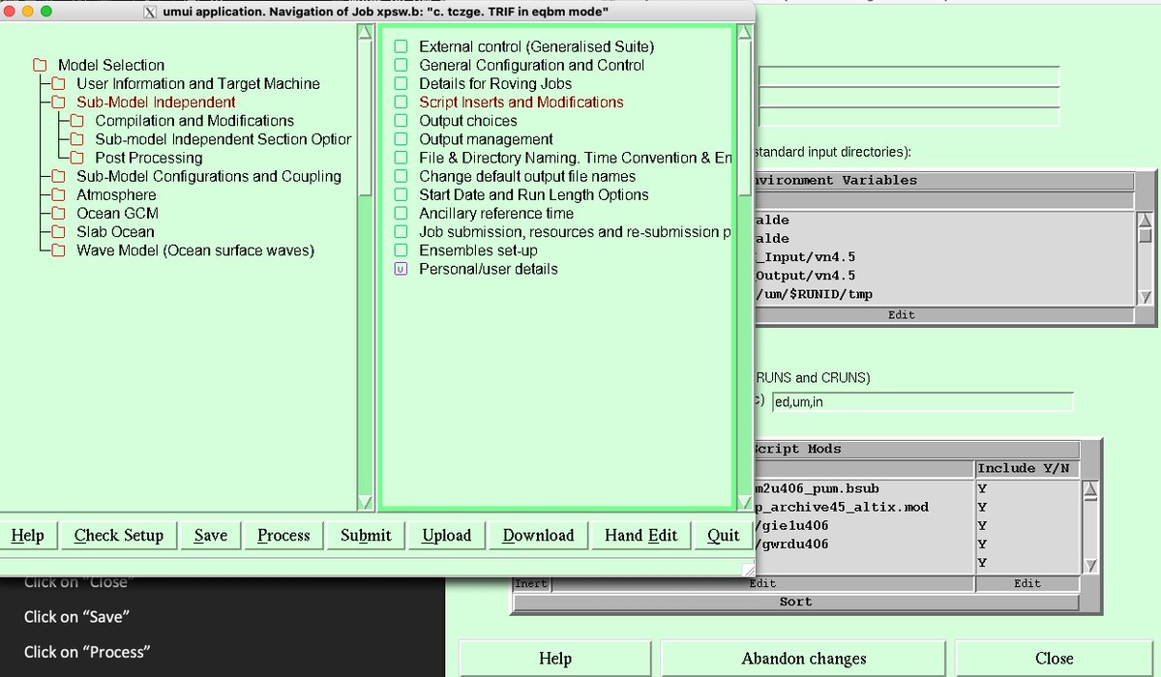Click Environment Variables table scrollbar
The height and width of the screenshot is (677, 1161).
coord(1145,258)
